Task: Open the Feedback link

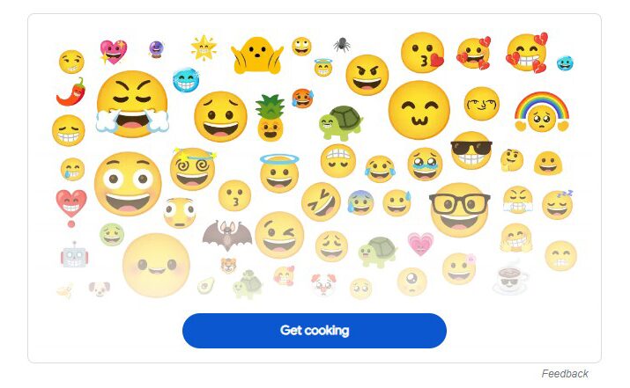Action: pyautogui.click(x=565, y=374)
